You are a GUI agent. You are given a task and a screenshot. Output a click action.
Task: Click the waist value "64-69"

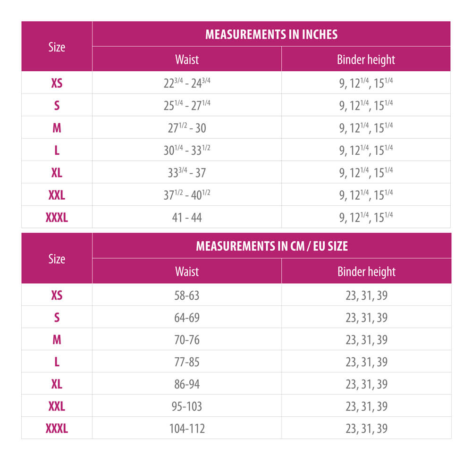[x=187, y=318]
